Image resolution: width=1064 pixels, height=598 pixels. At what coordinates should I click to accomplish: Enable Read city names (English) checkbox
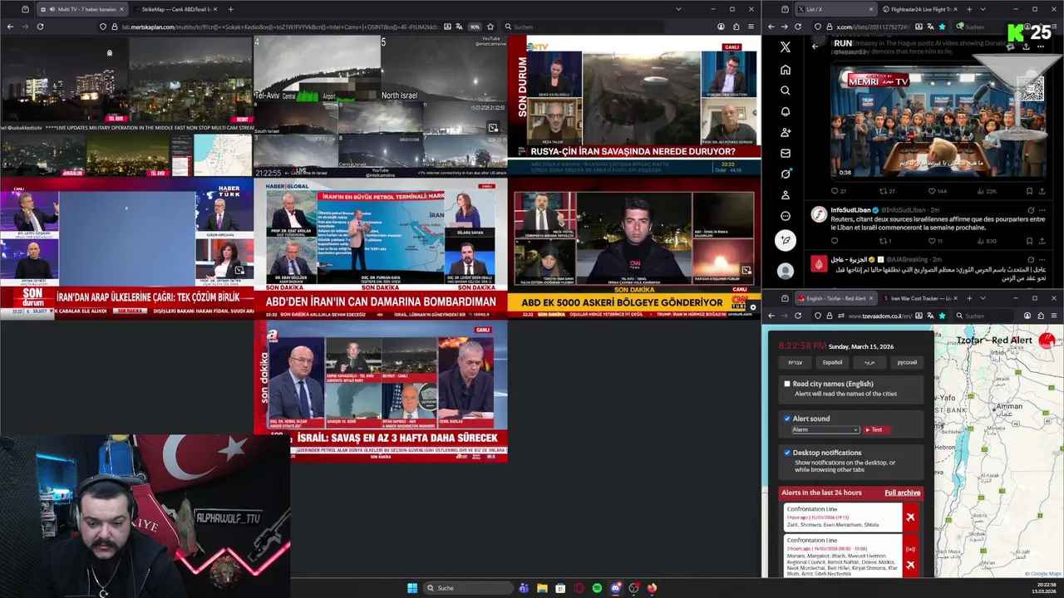787,384
